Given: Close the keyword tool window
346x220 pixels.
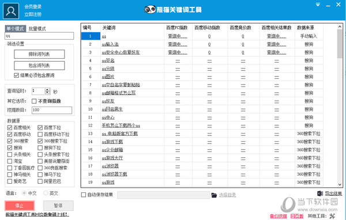Looking at the screenshot, I should coord(339,5).
